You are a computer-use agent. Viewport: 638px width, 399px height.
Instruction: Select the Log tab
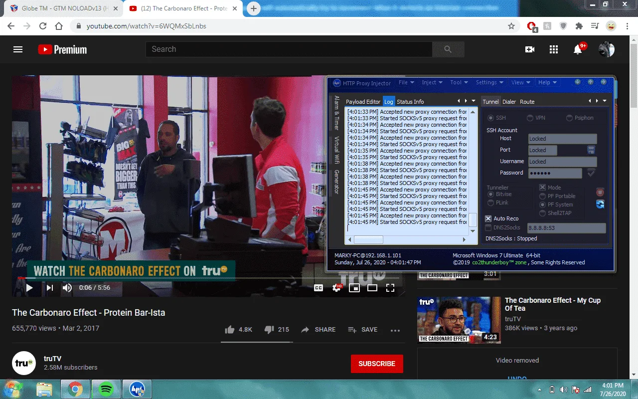tap(389, 102)
